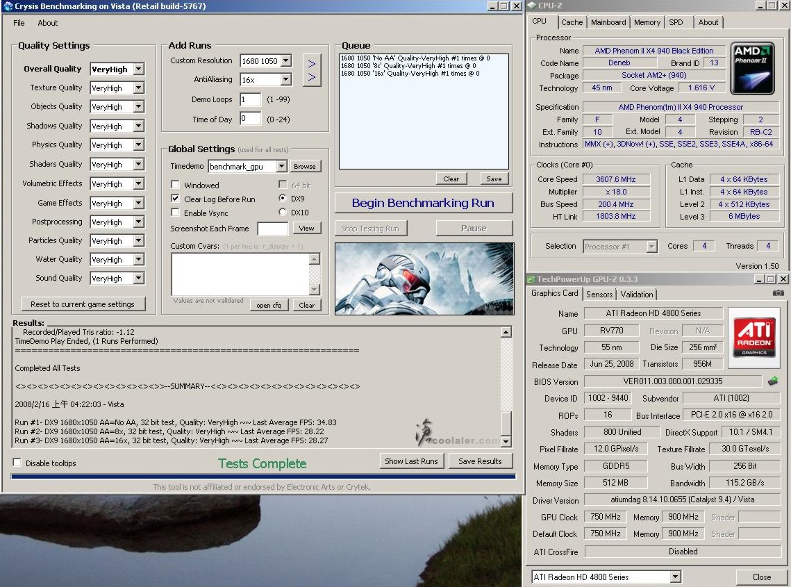Click the upper add-to-queue arrow button
791x587 pixels.
[312, 64]
